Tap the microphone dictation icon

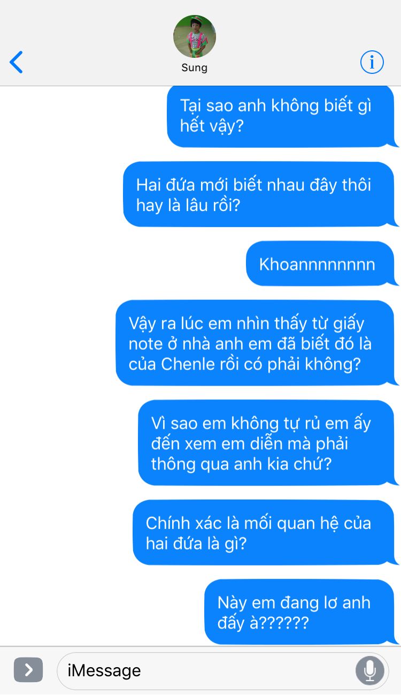370,670
